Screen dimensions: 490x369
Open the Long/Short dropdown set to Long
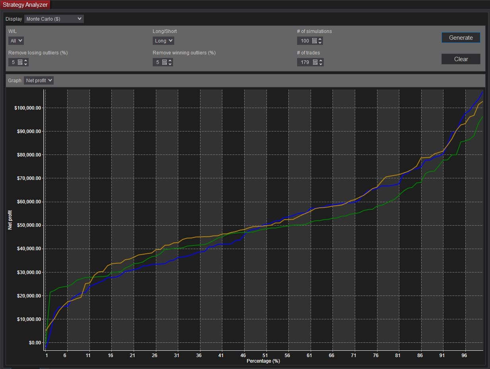coord(163,41)
